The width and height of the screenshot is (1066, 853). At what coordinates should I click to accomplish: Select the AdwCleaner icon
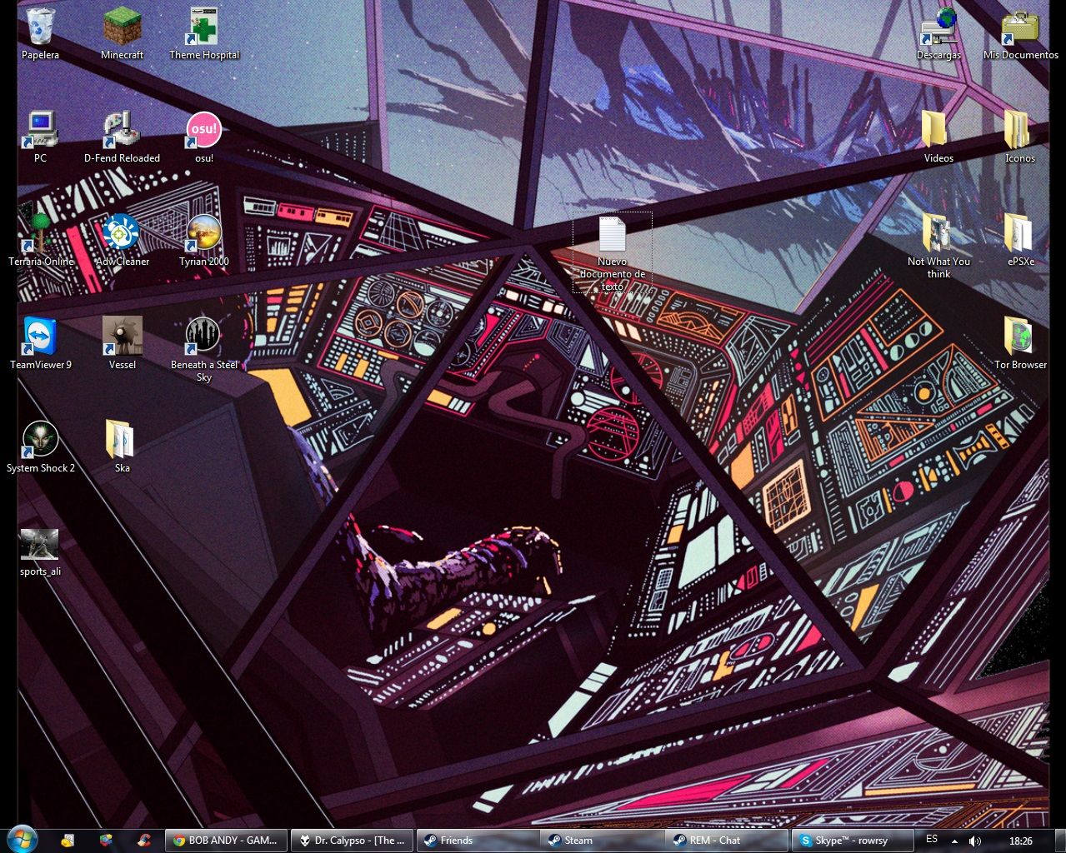tap(122, 235)
